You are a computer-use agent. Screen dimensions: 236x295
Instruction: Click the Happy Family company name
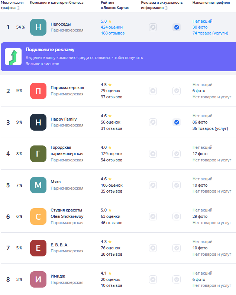pyautogui.click(x=64, y=119)
